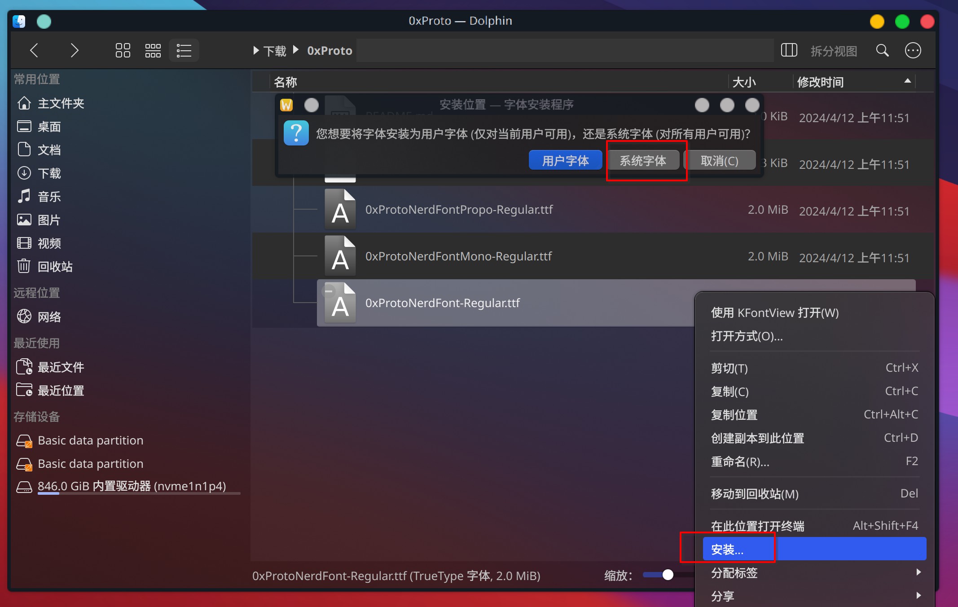This screenshot has width=958, height=607.
Task: Click the 系统字体 button
Action: tap(643, 161)
